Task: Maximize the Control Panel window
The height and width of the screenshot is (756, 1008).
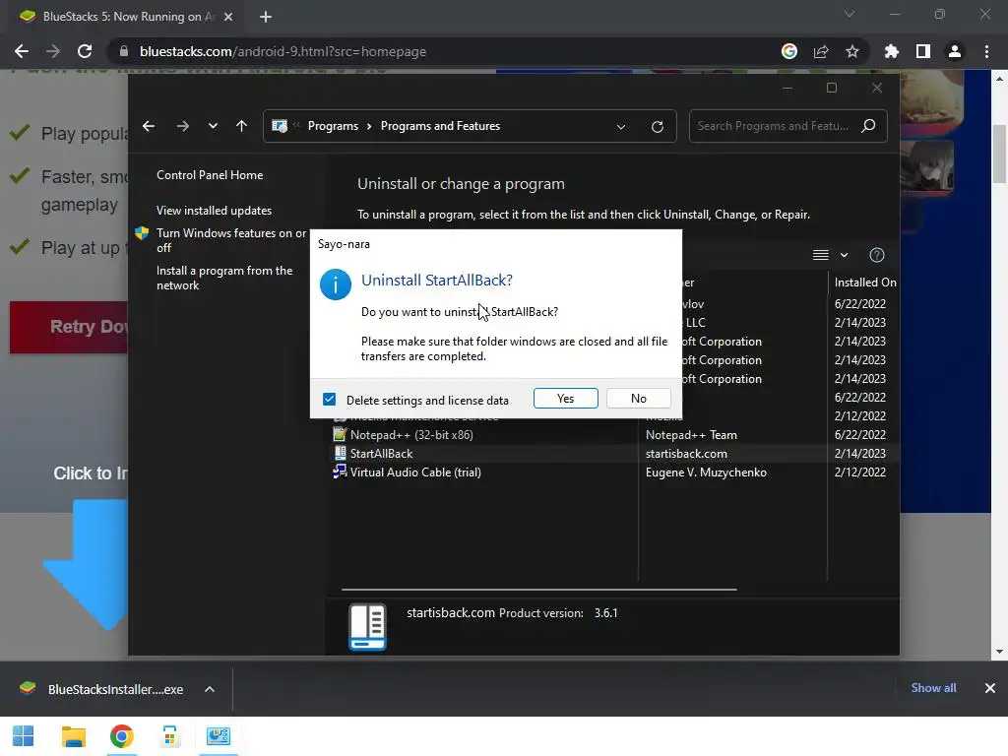Action: [831, 88]
